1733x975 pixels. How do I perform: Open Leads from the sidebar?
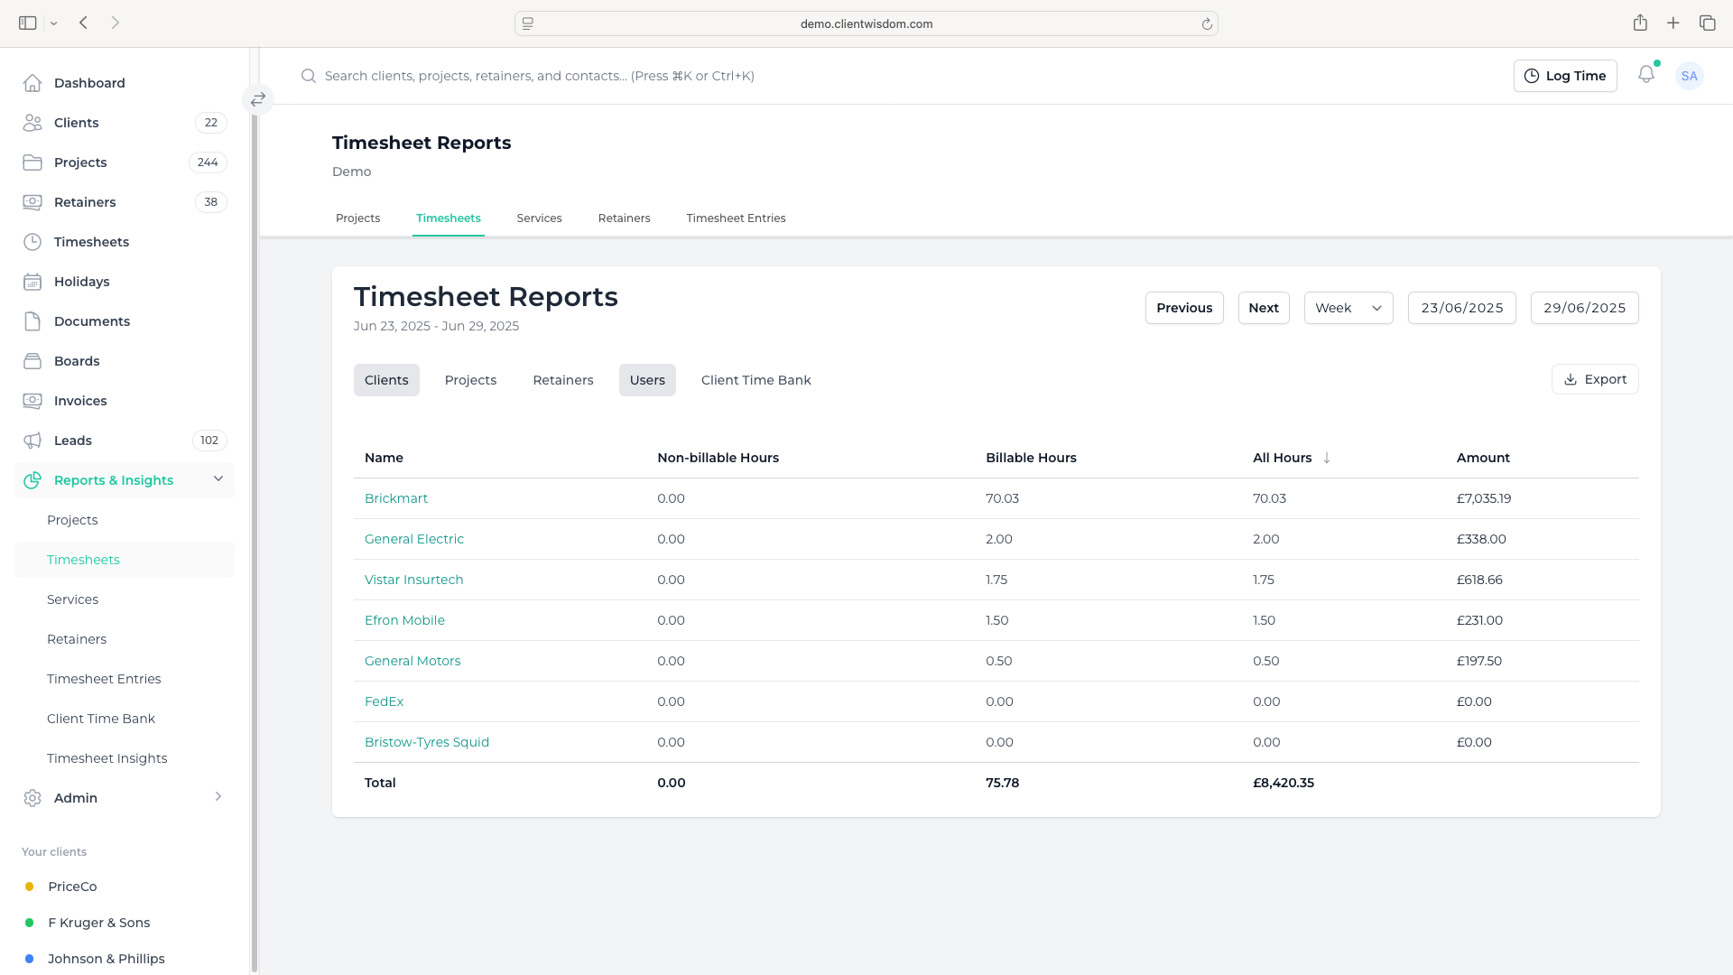[x=73, y=441]
